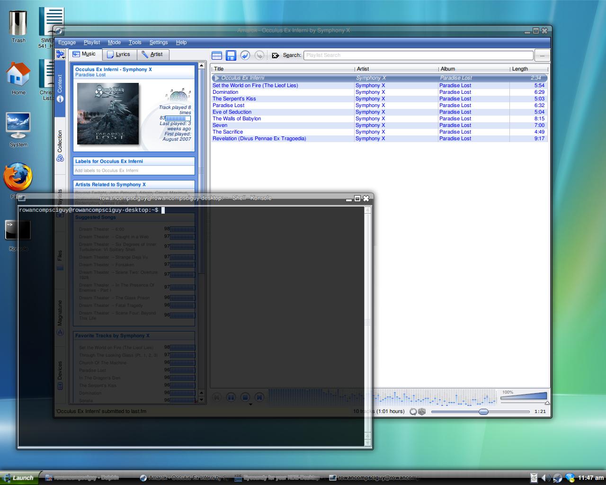Image resolution: width=606 pixels, height=485 pixels.
Task: Select the Konsole entry in the taskbar
Action: click(x=374, y=478)
